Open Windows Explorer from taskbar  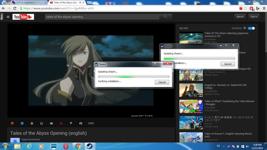click(x=18, y=146)
